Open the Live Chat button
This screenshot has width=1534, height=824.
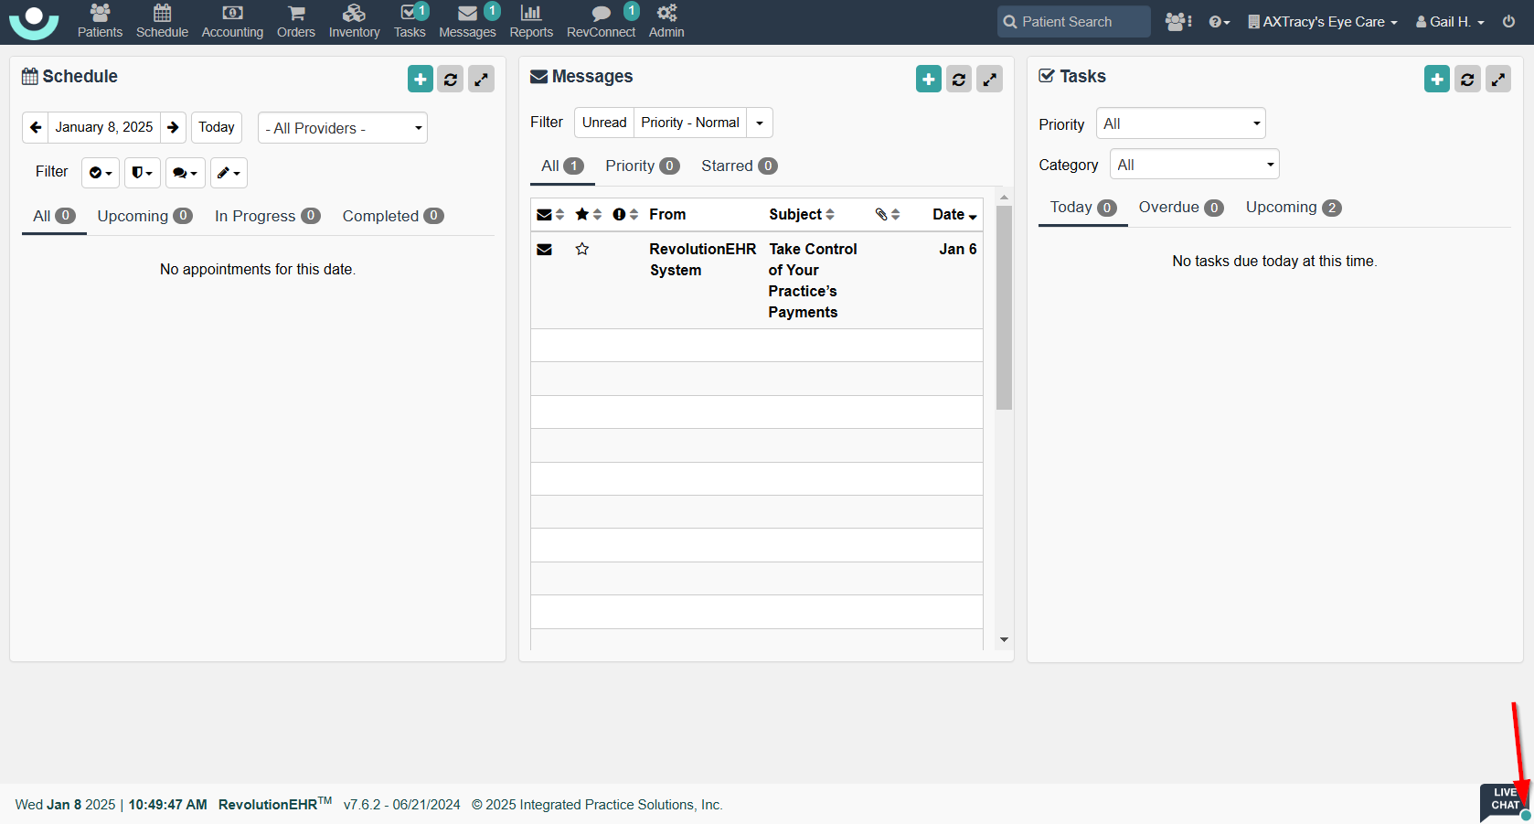tap(1504, 799)
